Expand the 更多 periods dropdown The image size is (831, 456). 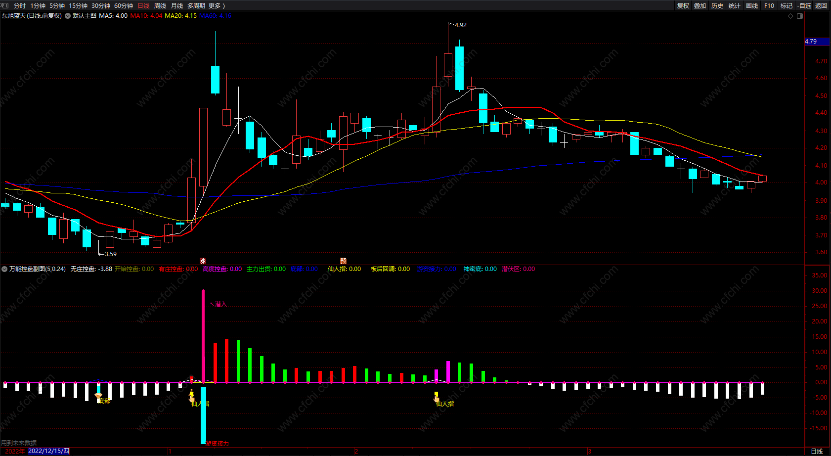217,6
